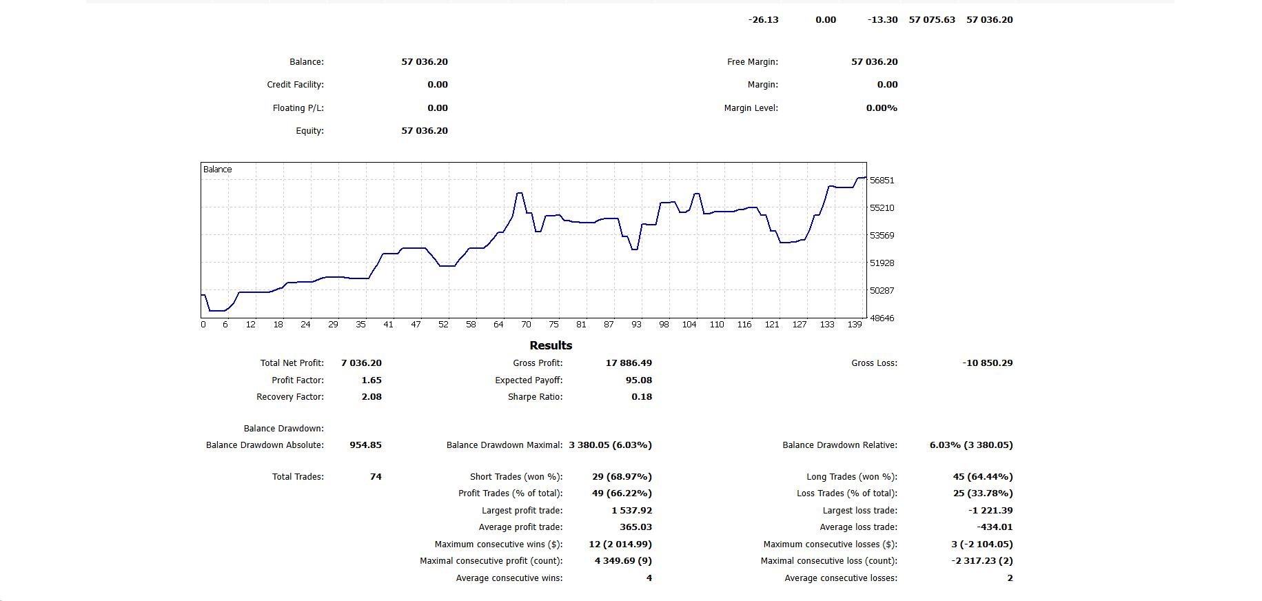Select the Margin Level 0.00% value
1262x601 pixels.
coord(882,108)
